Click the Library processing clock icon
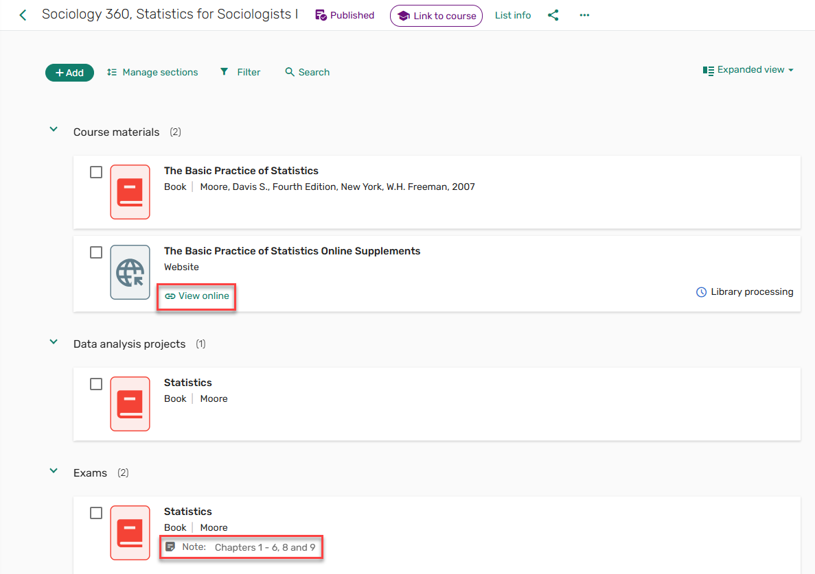Image resolution: width=815 pixels, height=574 pixels. (701, 292)
